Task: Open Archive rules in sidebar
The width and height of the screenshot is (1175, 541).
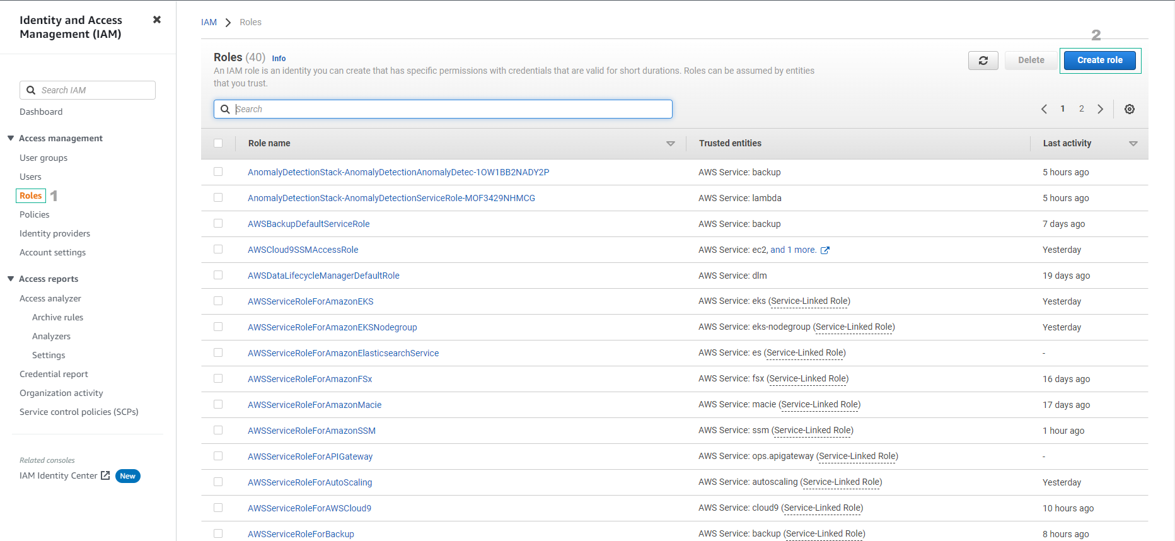Action: pos(58,317)
